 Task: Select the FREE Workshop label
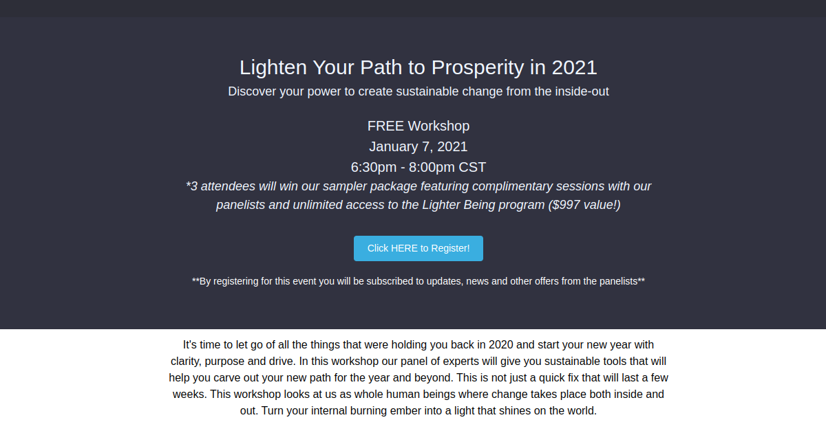tap(418, 126)
